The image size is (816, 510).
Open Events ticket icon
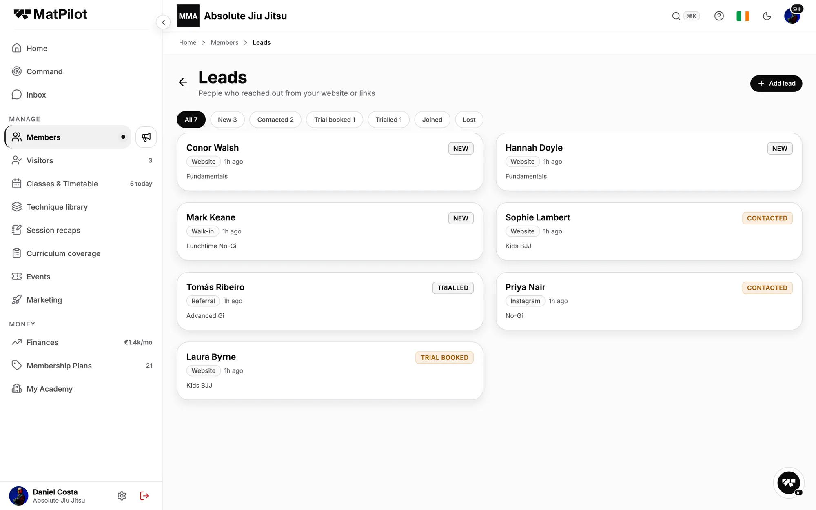pos(17,277)
